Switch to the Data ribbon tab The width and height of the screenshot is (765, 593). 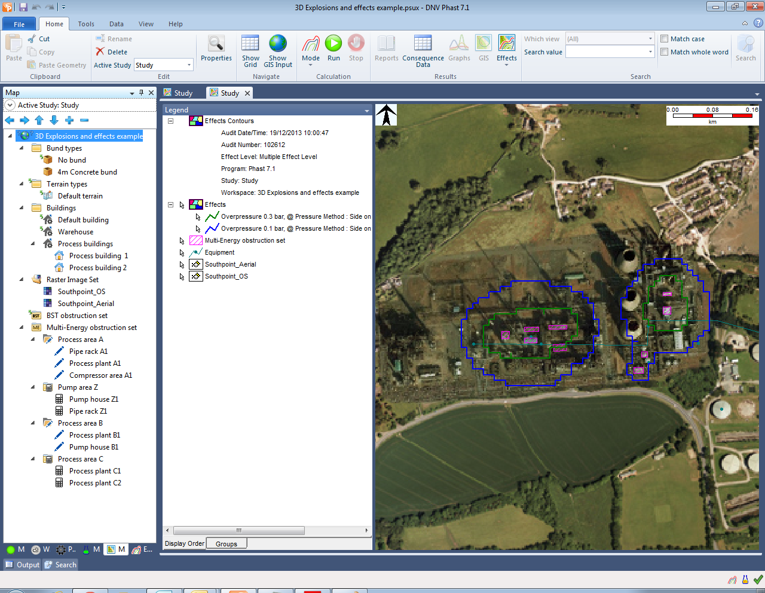click(x=117, y=24)
